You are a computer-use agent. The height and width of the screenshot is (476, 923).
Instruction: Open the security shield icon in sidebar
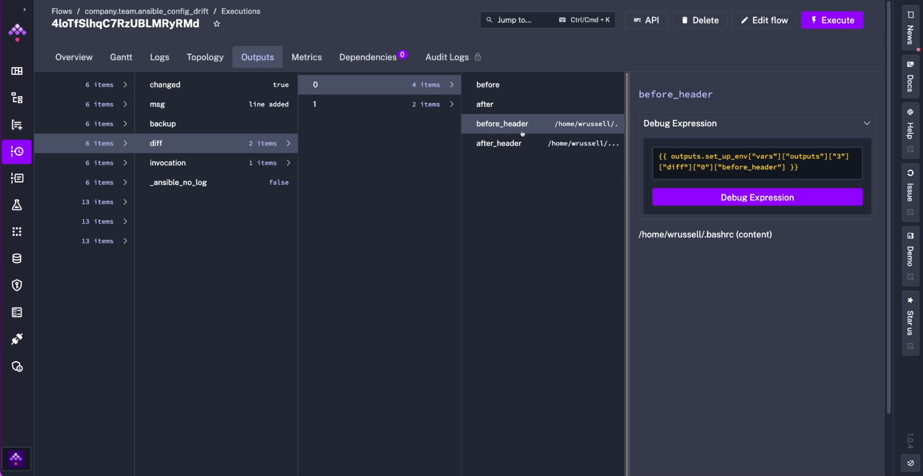click(x=17, y=285)
